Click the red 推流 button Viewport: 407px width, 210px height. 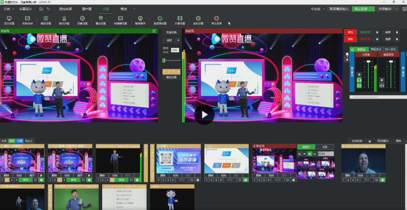coord(350,32)
